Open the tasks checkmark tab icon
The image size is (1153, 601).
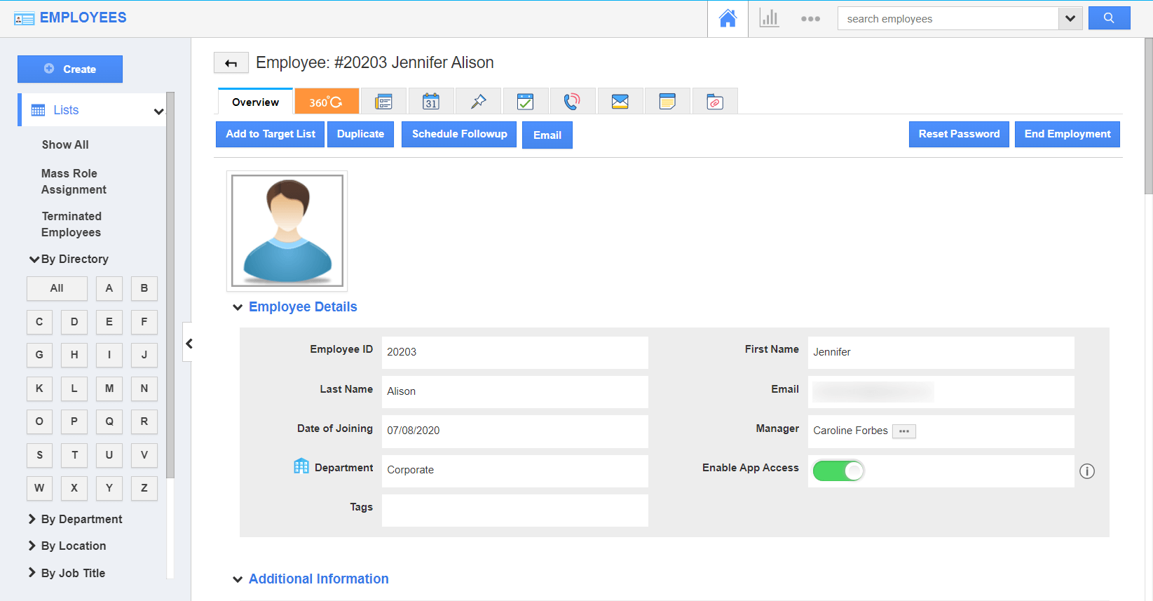525,102
